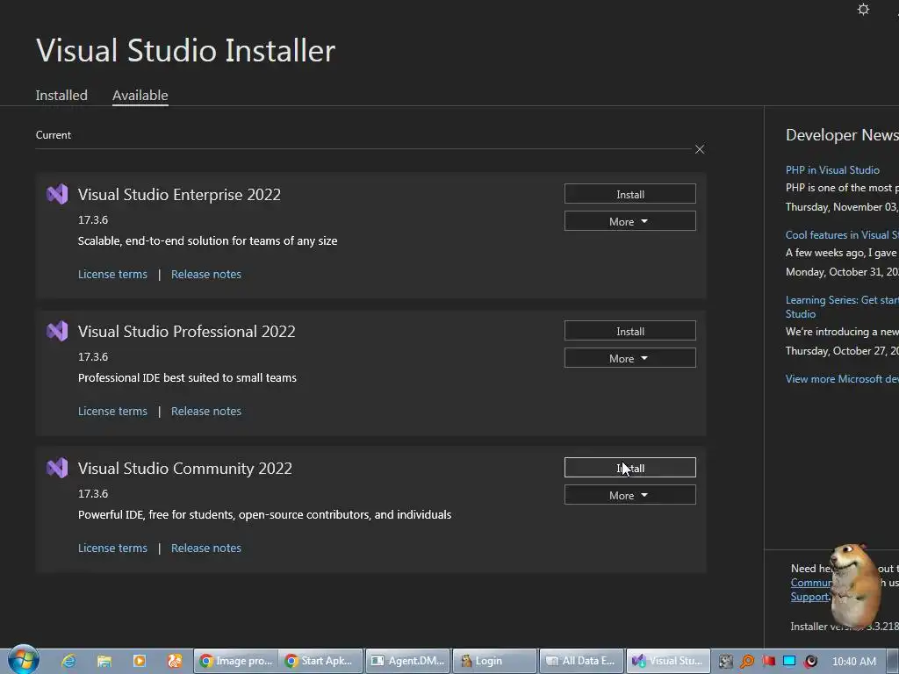Click the Current section heading
The width and height of the screenshot is (899, 674).
[54, 135]
